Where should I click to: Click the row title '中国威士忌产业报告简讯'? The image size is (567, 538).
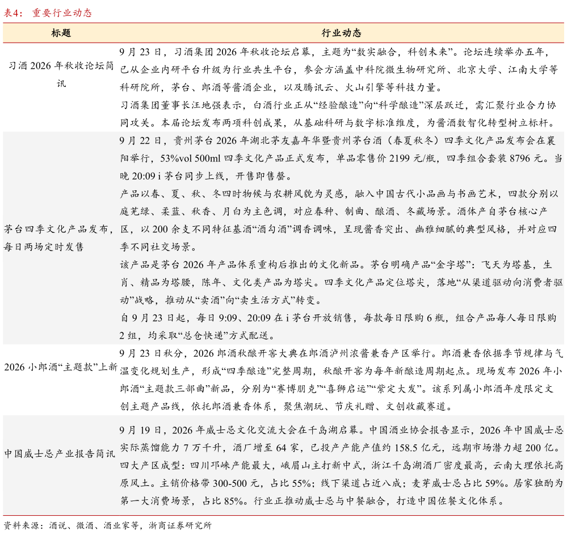coord(59,454)
